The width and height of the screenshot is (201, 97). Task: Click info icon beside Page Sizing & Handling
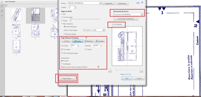[x=86, y=37]
